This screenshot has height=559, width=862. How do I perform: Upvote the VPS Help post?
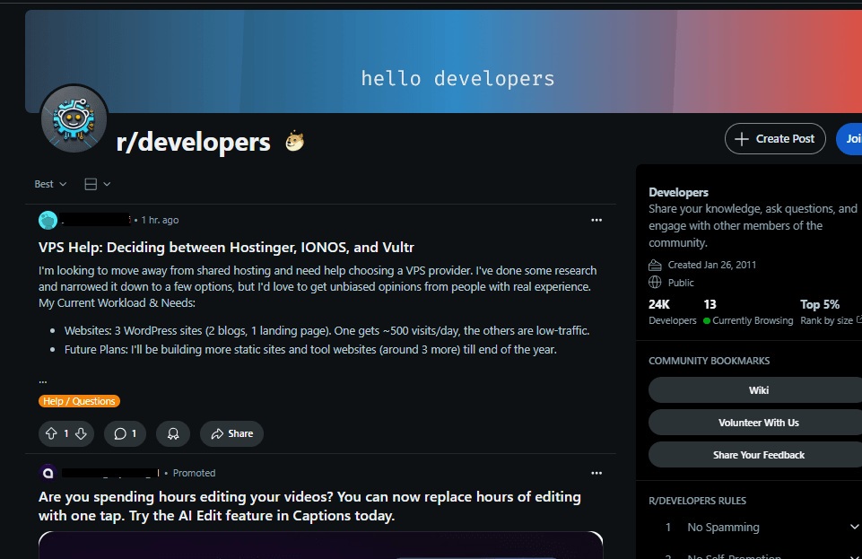tap(51, 433)
